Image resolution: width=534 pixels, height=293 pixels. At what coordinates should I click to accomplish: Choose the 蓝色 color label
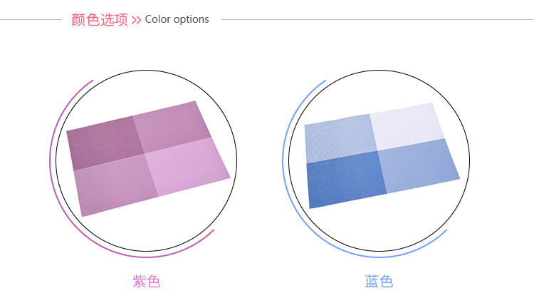click(x=379, y=281)
